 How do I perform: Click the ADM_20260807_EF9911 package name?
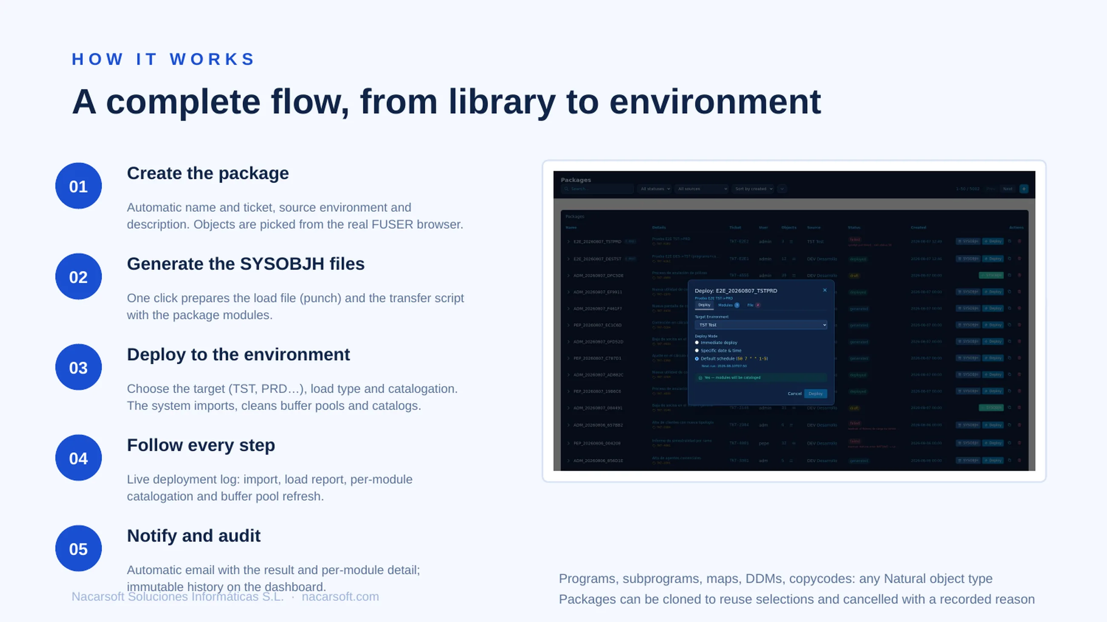(x=597, y=292)
